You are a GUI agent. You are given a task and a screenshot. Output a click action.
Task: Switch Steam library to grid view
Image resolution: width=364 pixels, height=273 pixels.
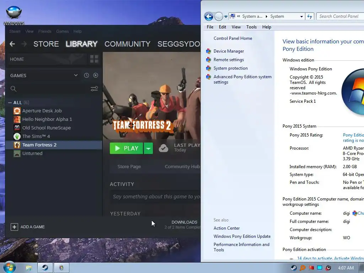94,59
